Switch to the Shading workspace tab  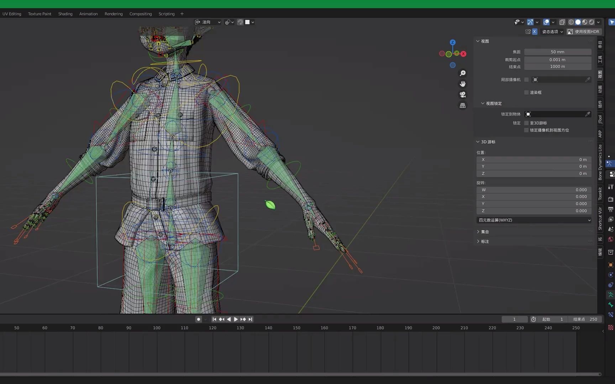coord(65,14)
